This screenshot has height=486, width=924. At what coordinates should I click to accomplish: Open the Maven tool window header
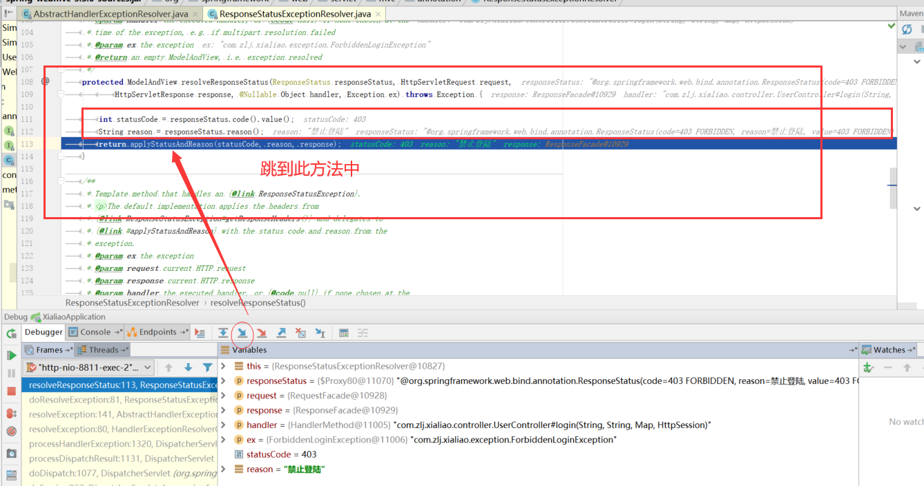pos(911,13)
